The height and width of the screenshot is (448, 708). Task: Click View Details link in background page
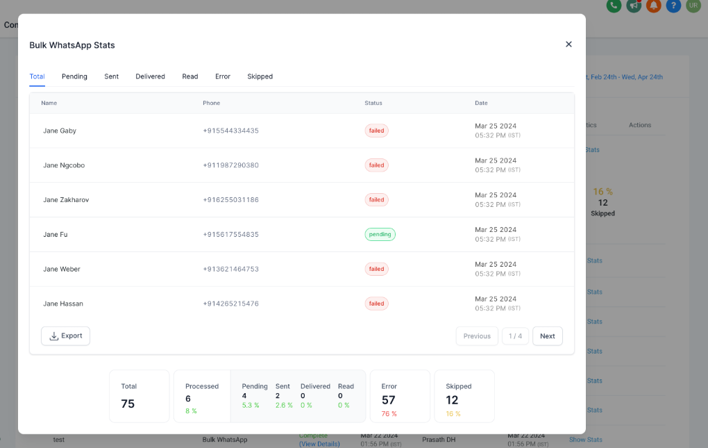[319, 444]
